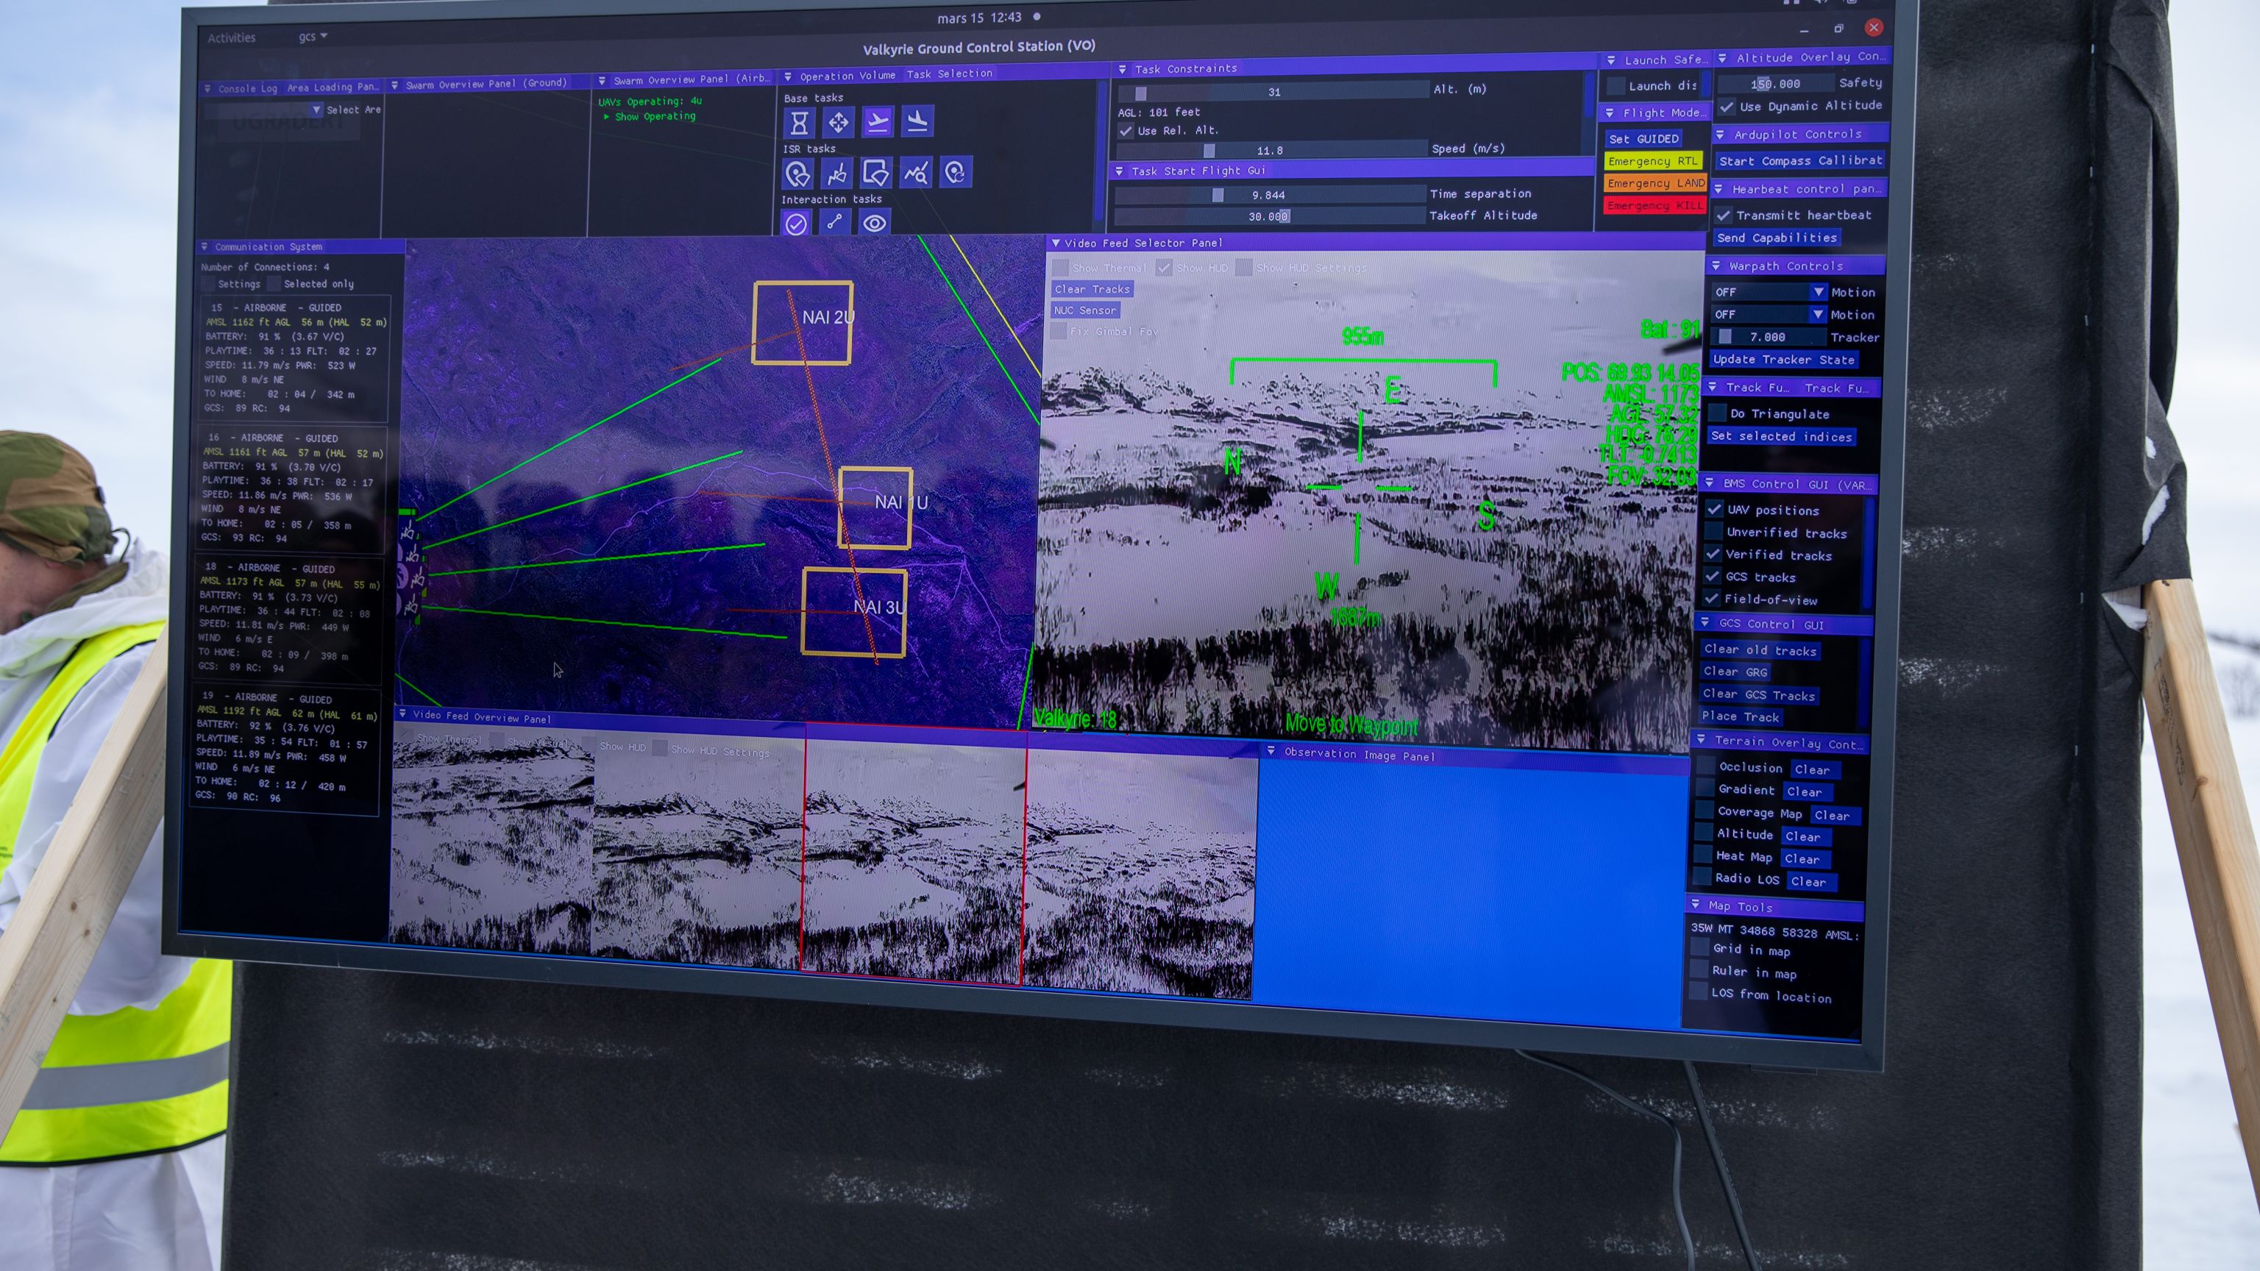
Task: Collapse the Communication System panel
Action: (x=204, y=246)
